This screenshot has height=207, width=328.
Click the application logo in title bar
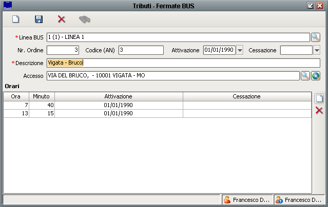pyautogui.click(x=8, y=6)
